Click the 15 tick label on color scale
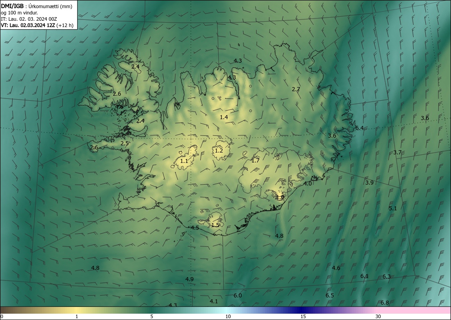 tap(303, 317)
